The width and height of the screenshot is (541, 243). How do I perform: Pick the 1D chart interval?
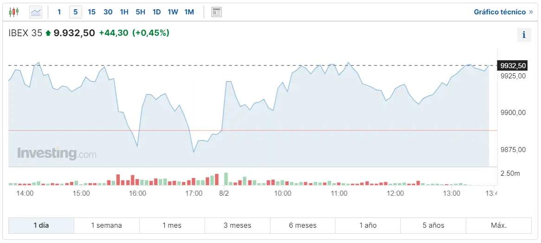click(x=157, y=12)
